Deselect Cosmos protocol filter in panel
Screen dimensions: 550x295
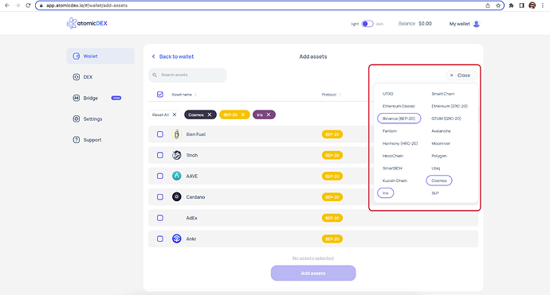(439, 180)
